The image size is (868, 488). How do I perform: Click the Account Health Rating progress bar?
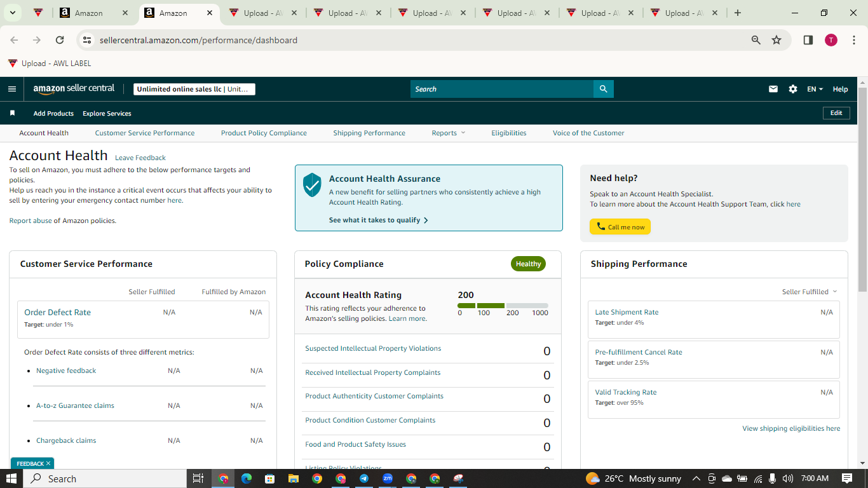(x=503, y=306)
